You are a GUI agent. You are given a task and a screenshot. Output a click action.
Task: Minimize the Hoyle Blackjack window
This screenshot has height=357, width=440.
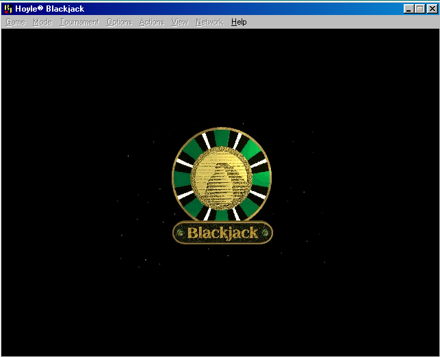pyautogui.click(x=409, y=9)
